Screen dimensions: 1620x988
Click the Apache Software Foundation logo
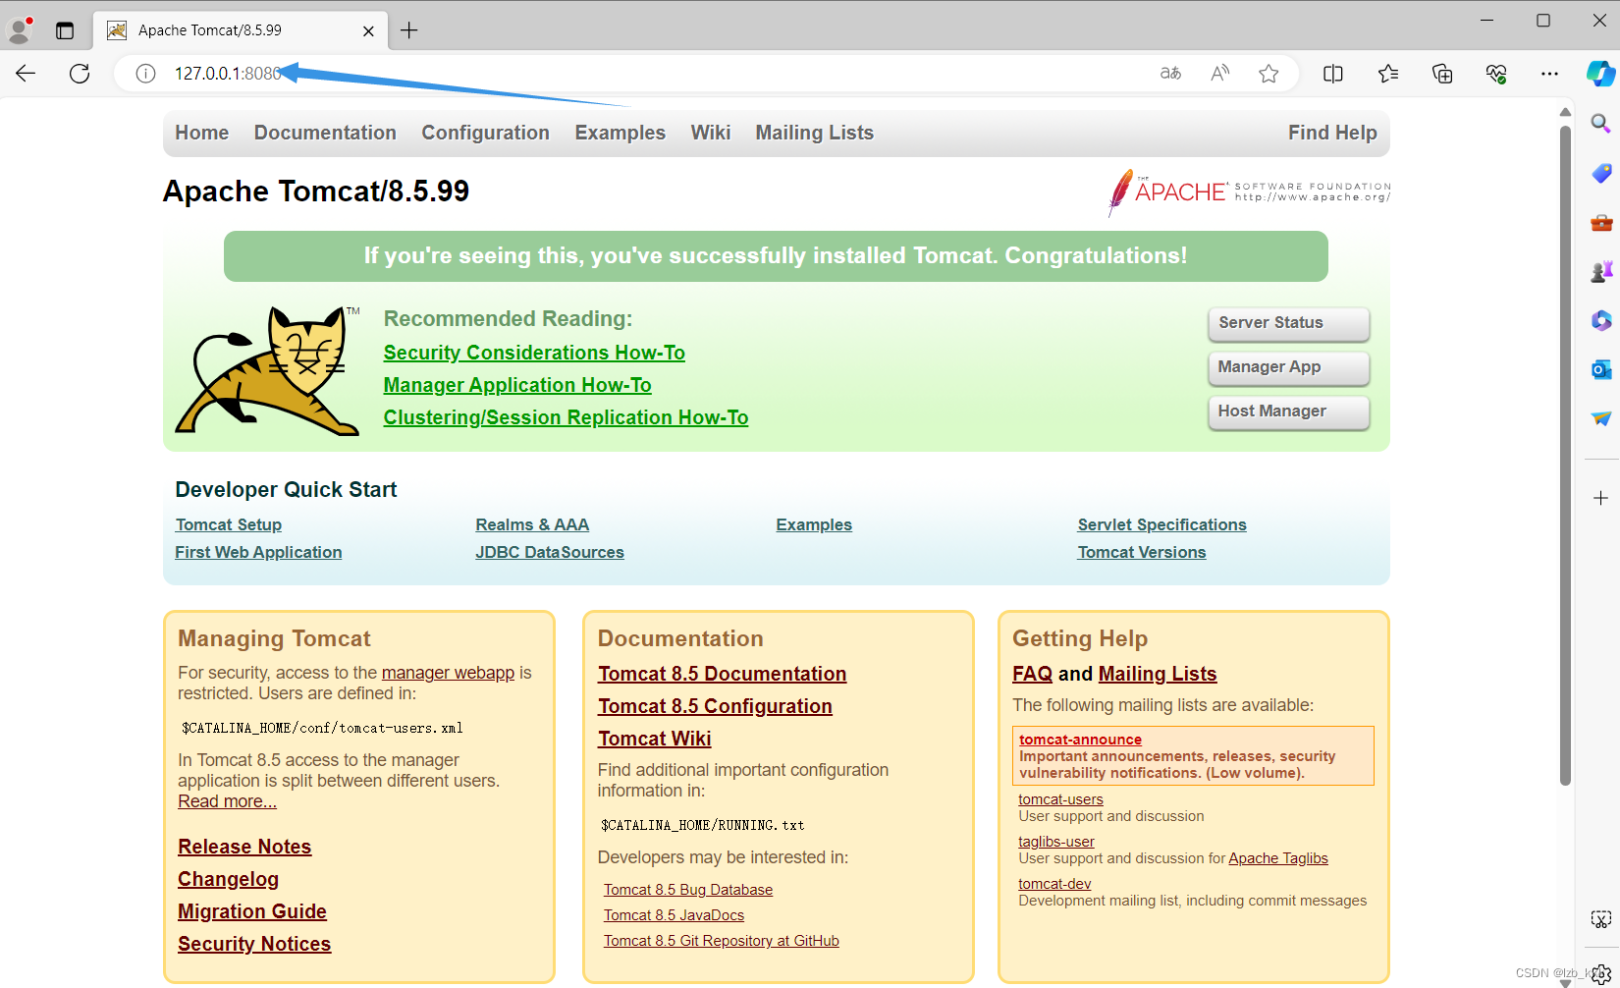1249,192
